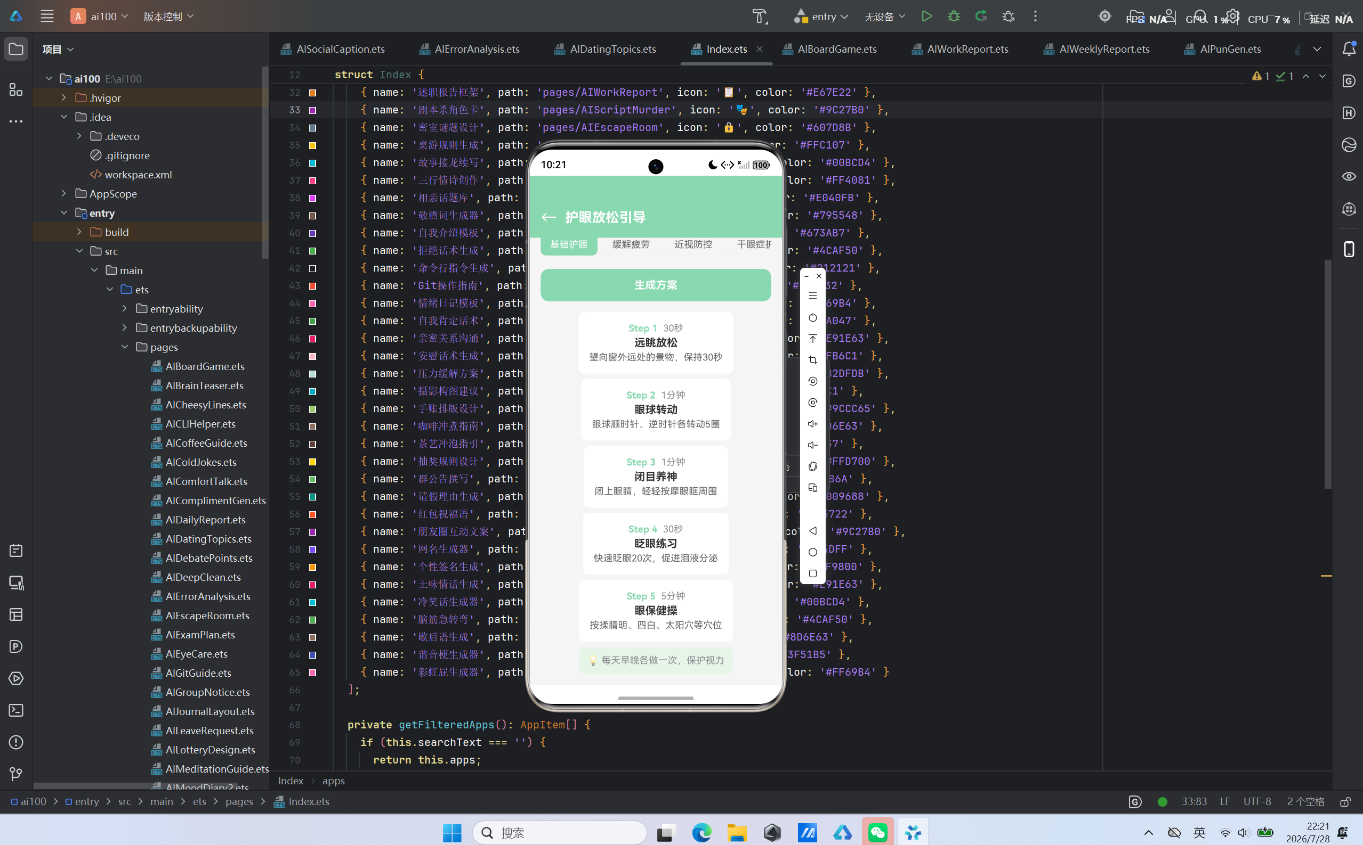Open the Git version control sidebar icon
Image resolution: width=1363 pixels, height=845 pixels.
(x=15, y=774)
